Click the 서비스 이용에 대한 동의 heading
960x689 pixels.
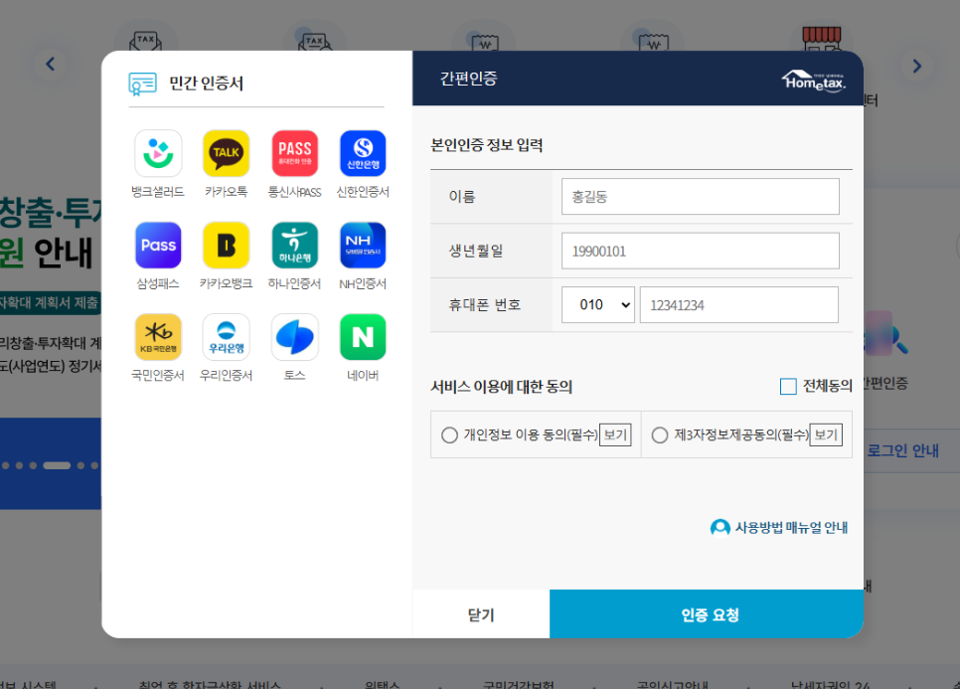(x=502, y=387)
